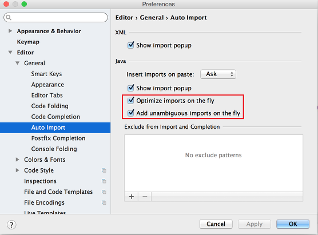The image size is (318, 235).
Task: Toggle Optimize imports on the fly
Action: tap(131, 101)
